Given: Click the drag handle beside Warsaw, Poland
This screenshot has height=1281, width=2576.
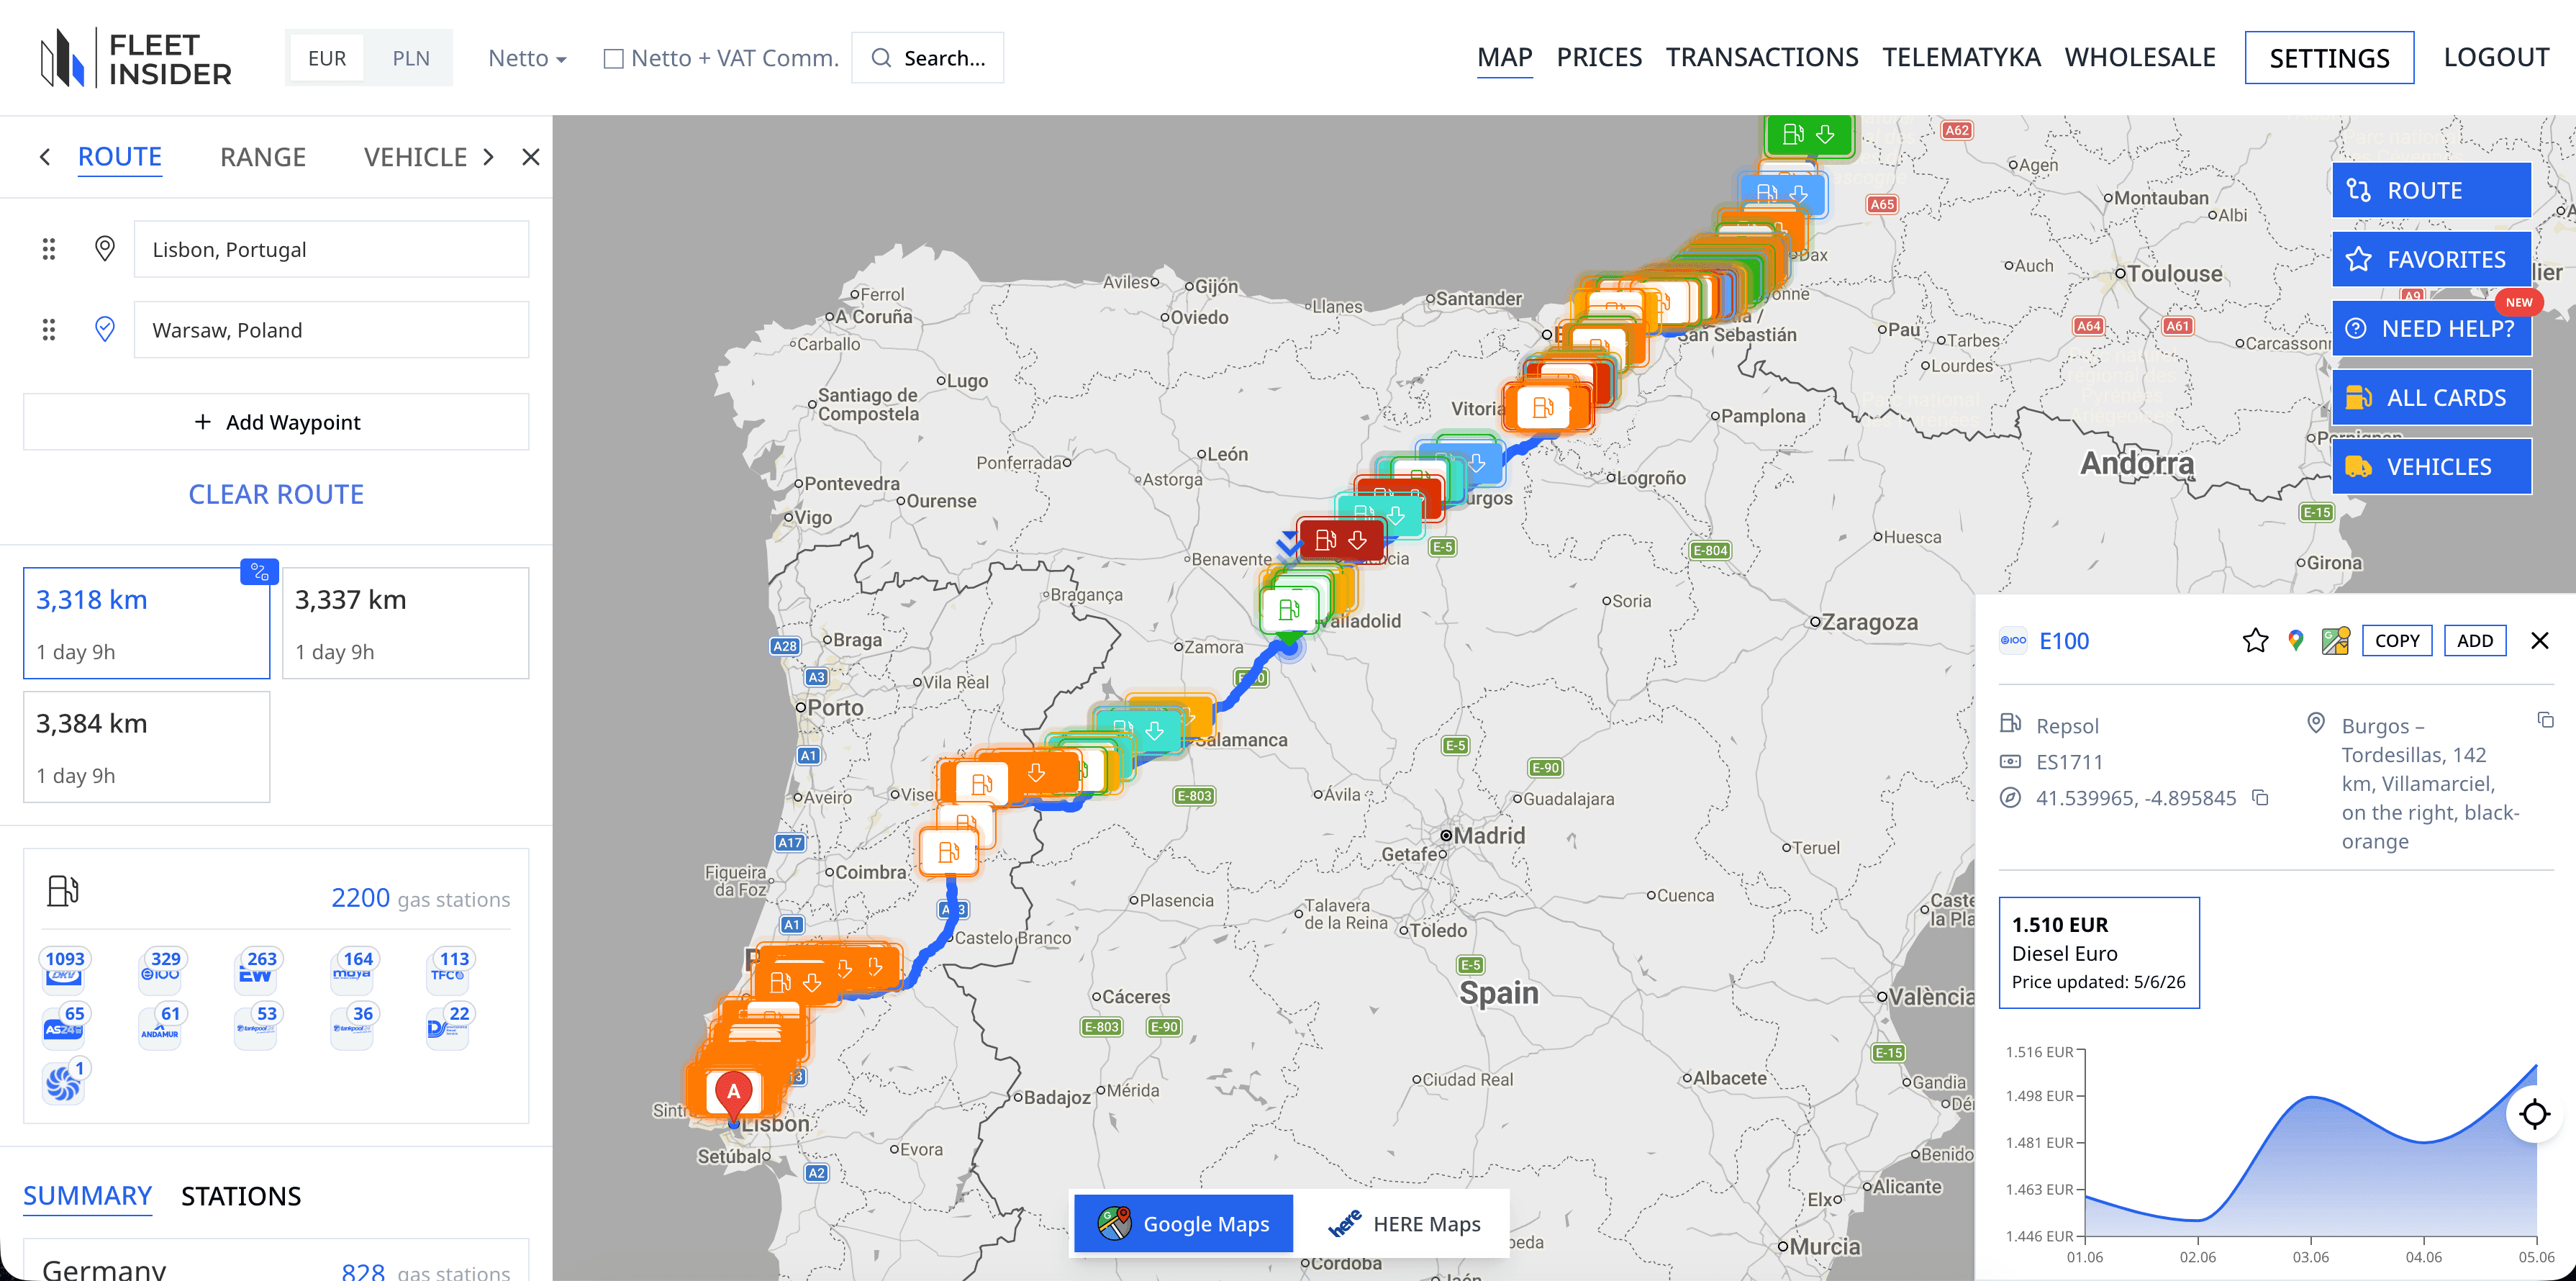Looking at the screenshot, I should (x=48, y=330).
